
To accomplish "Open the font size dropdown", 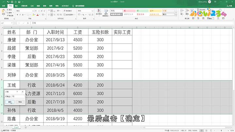I will click(x=39, y=11).
